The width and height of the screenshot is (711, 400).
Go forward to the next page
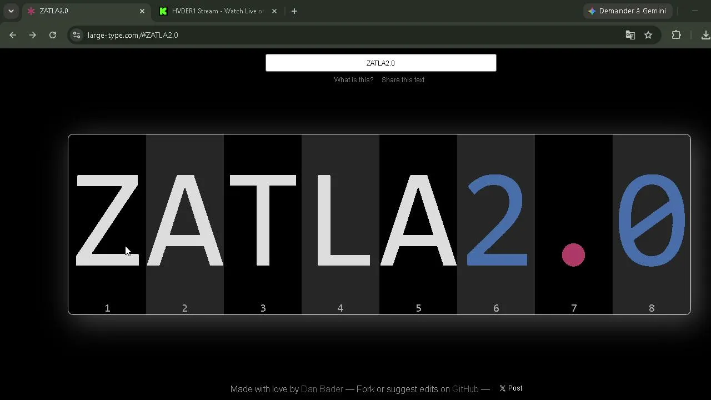pyautogui.click(x=33, y=35)
